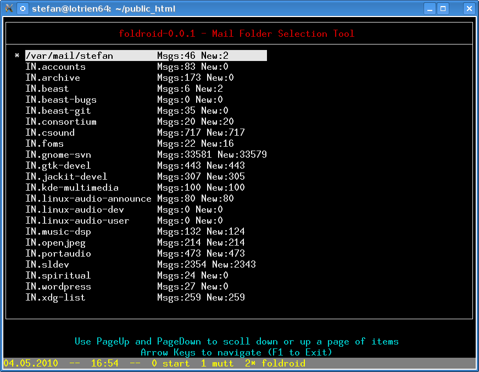Click the foldroid-0.0.1 title header text
This screenshot has width=479, height=372.
237,34
